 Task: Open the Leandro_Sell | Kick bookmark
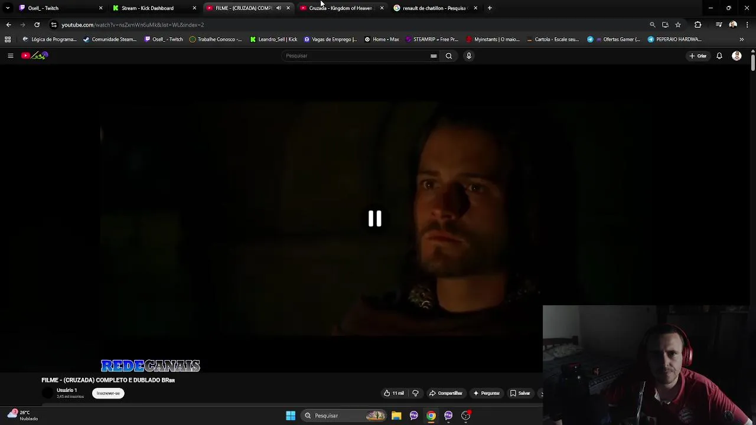coord(273,40)
